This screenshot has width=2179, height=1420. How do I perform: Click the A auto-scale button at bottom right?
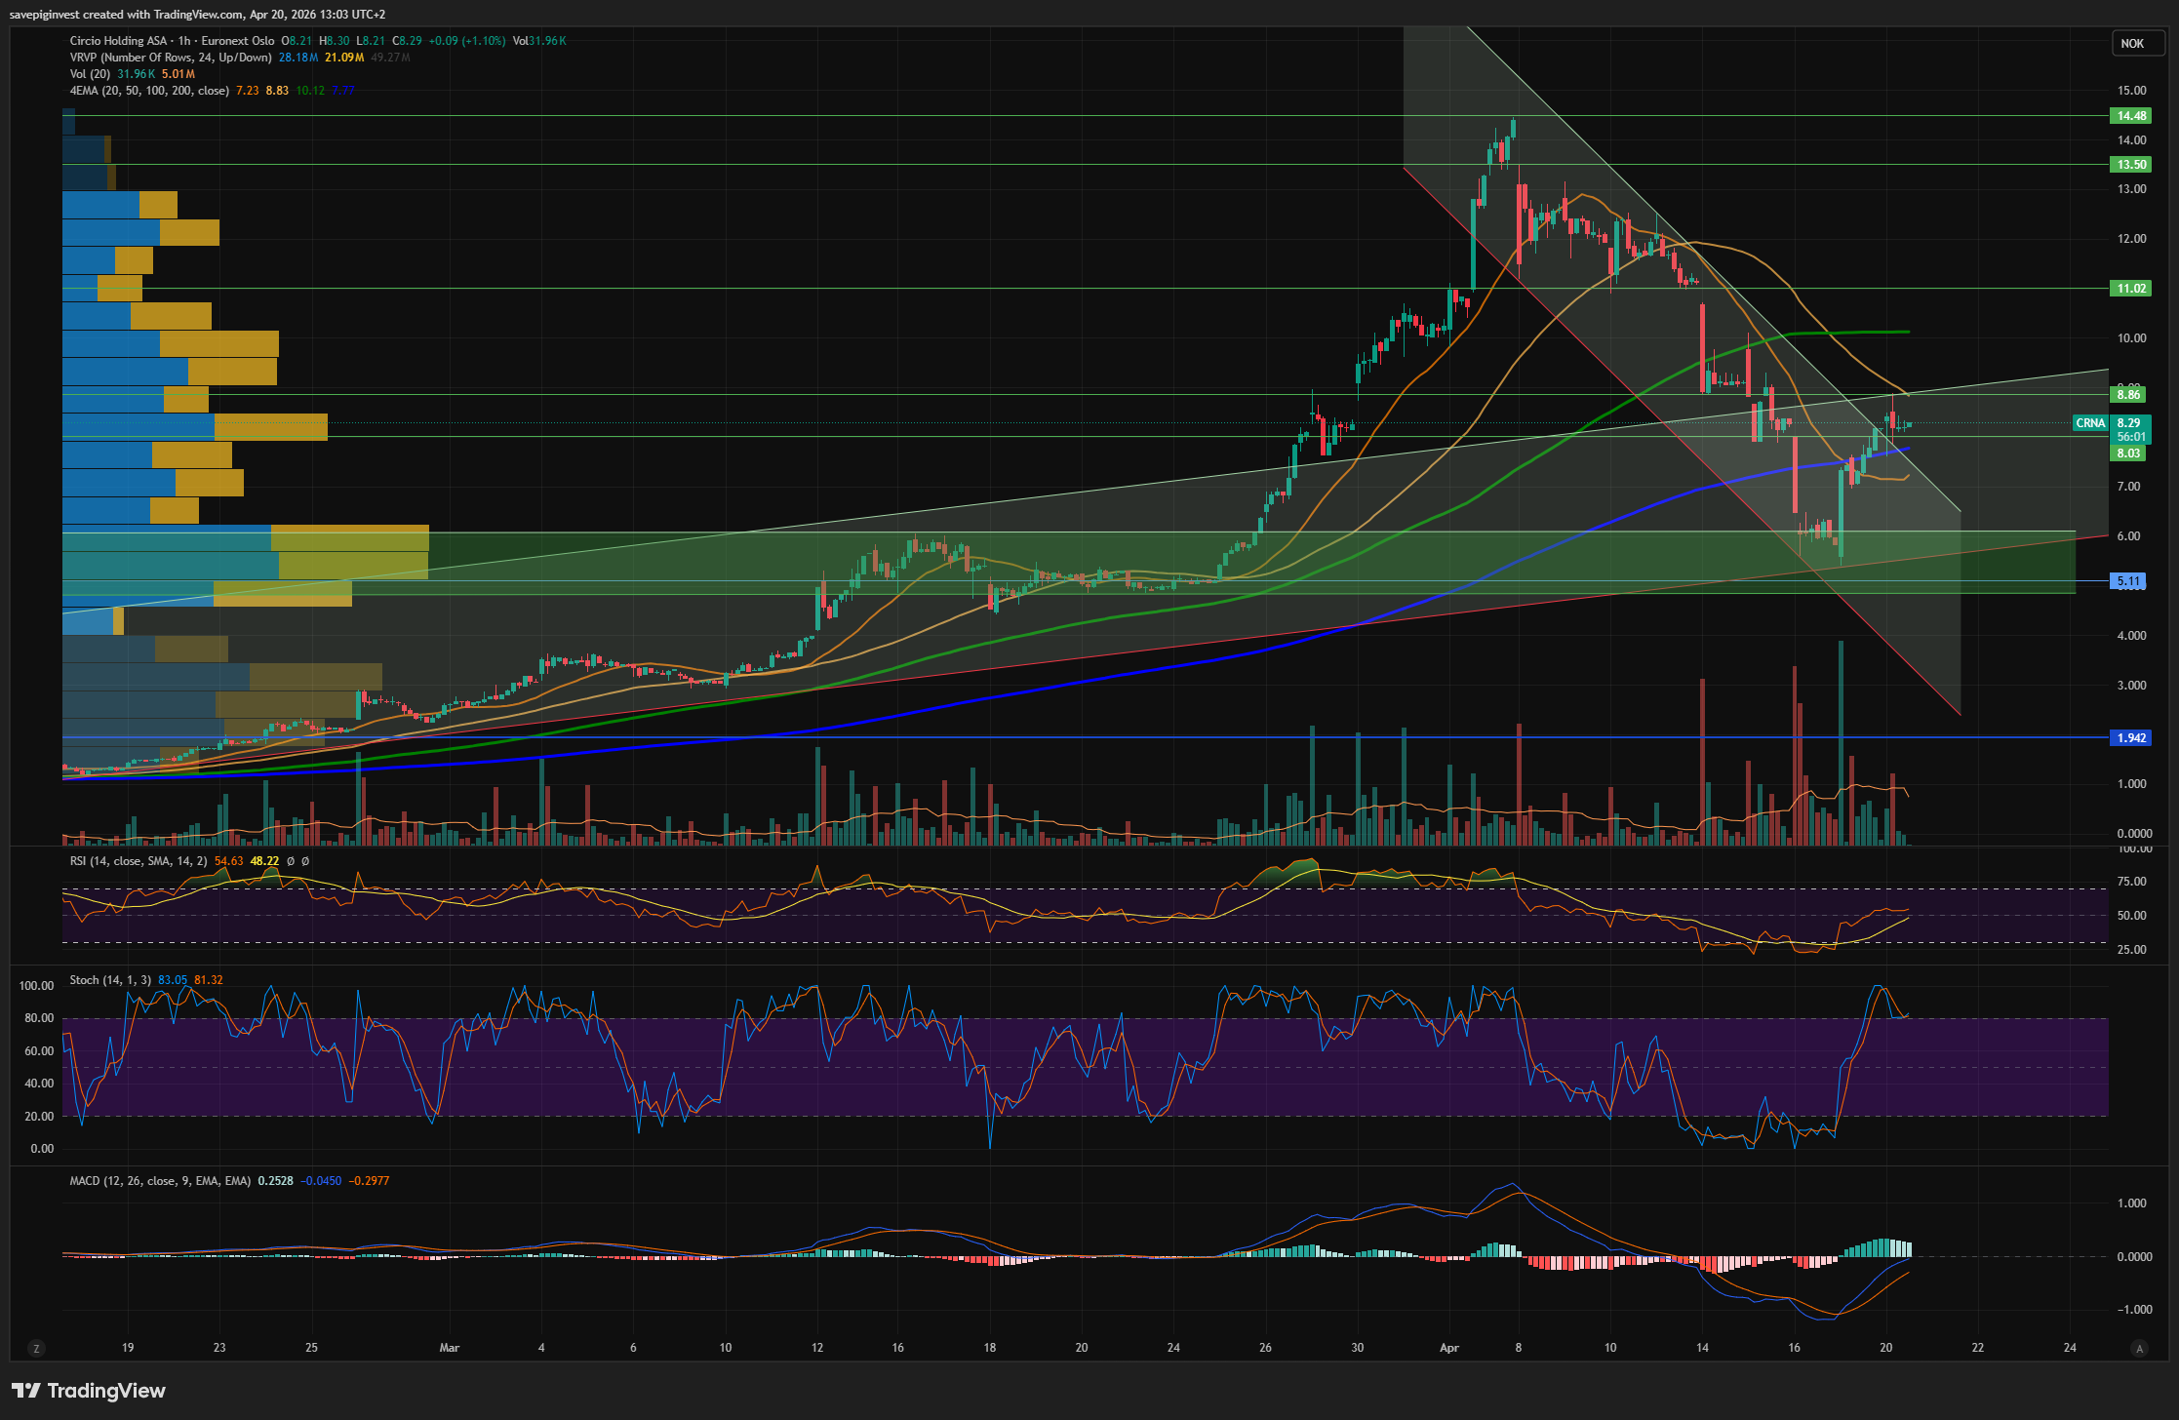pos(2140,1349)
